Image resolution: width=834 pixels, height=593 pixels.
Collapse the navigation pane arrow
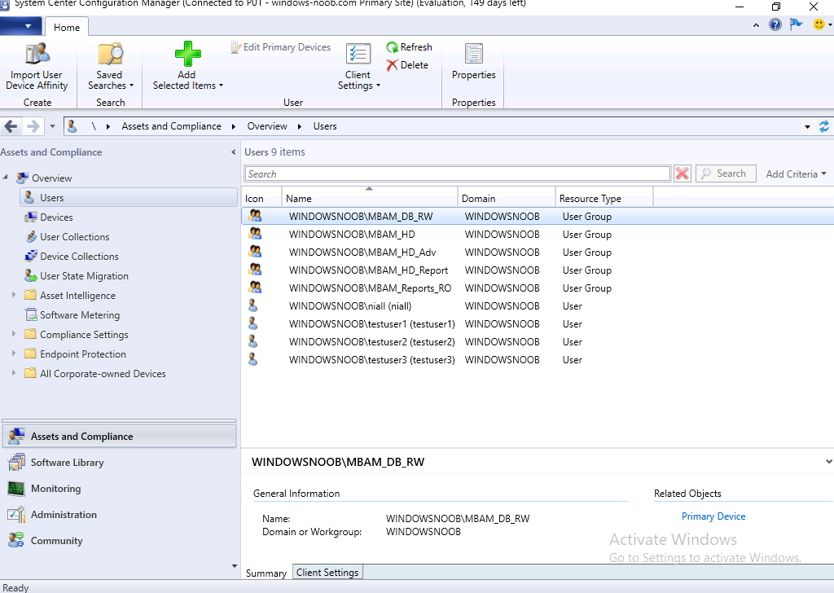[233, 152]
